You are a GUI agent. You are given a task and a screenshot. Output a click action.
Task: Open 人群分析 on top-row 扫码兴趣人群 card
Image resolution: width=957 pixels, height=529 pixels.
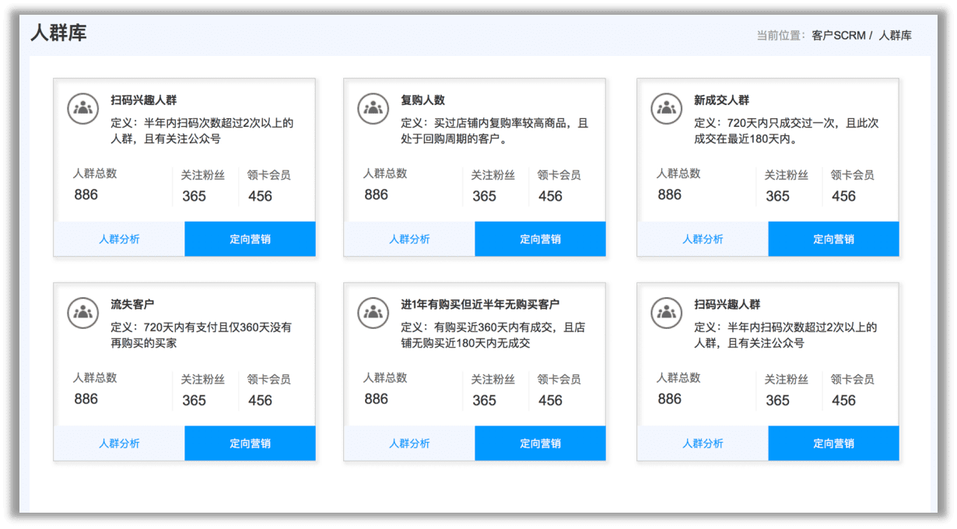coord(119,239)
